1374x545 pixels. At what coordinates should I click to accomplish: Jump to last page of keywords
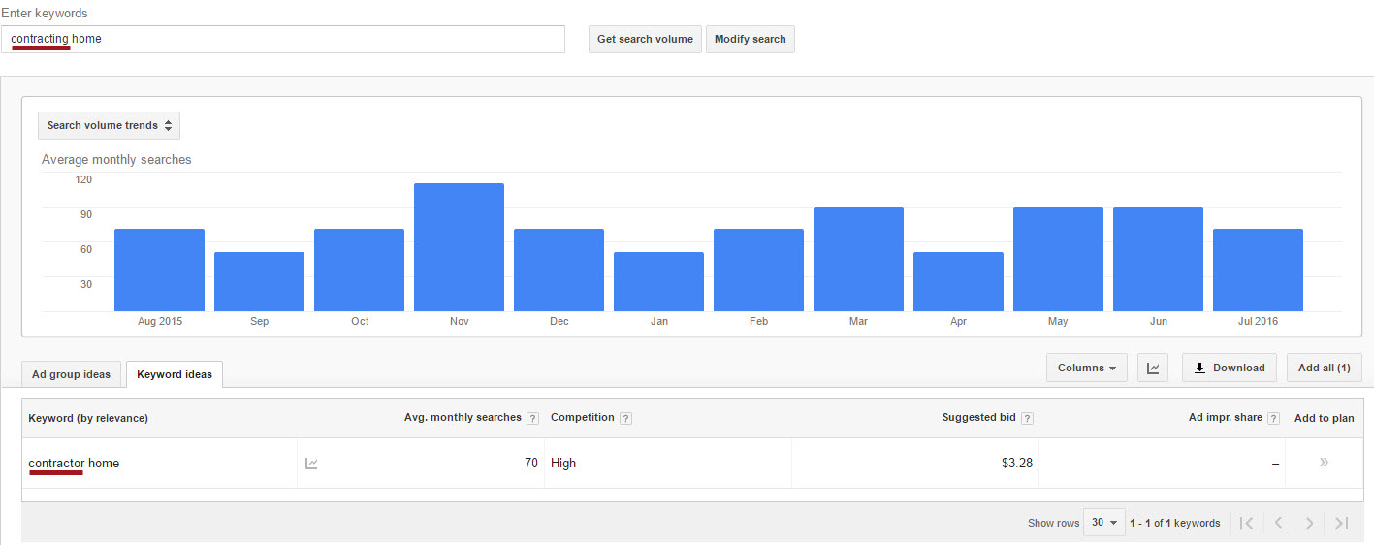[1341, 523]
